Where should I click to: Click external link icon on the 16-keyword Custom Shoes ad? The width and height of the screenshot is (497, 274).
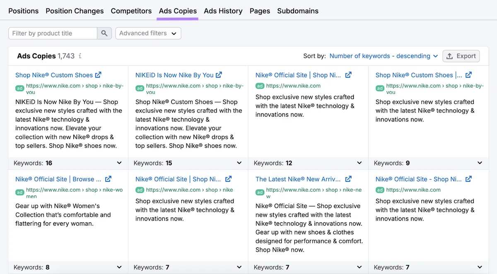[98, 75]
